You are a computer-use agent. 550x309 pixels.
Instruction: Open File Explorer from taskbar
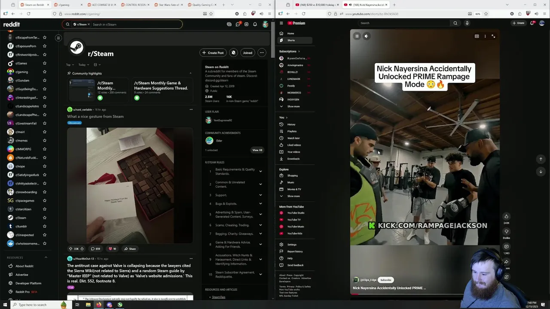(88, 305)
